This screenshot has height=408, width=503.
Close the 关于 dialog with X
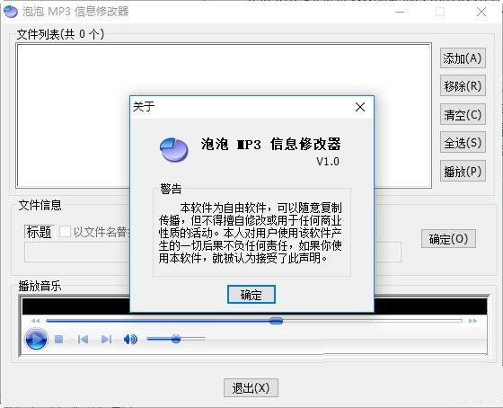(360, 107)
